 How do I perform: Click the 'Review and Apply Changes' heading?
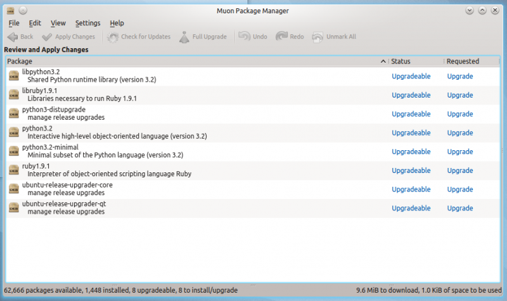click(x=46, y=50)
